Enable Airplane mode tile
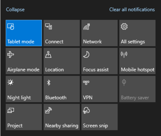The width and height of the screenshot is (161, 136). (24, 61)
